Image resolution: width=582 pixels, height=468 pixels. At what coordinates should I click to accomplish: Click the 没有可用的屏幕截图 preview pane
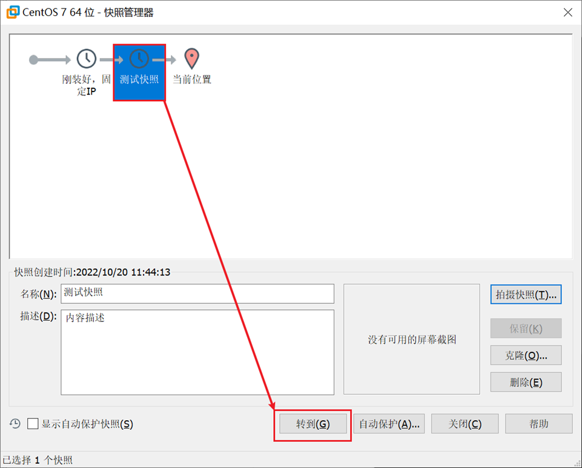pos(412,339)
